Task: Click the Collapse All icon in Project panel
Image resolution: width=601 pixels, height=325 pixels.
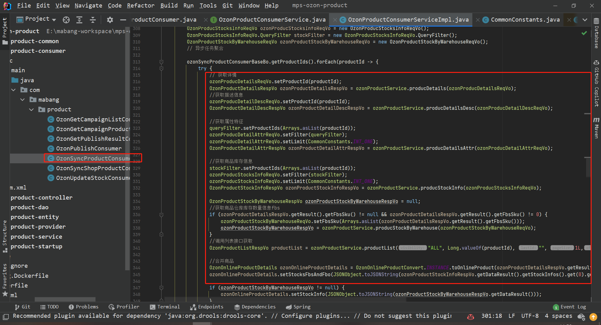Action: tap(93, 20)
